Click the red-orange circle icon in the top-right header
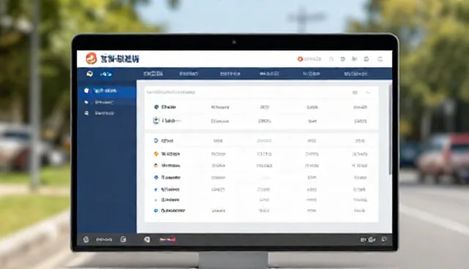The height and width of the screenshot is (269, 469). [x=300, y=59]
